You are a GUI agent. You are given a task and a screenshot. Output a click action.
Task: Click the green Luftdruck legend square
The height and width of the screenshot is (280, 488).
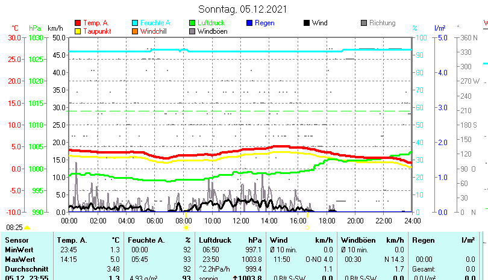[x=192, y=23]
